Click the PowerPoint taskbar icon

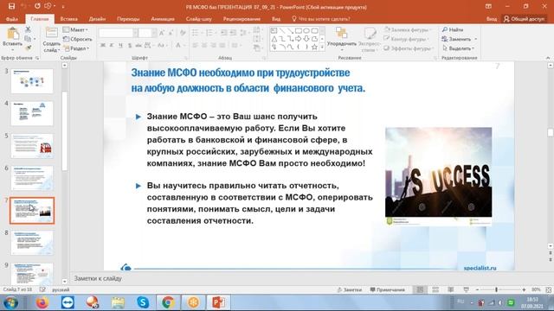point(219,302)
